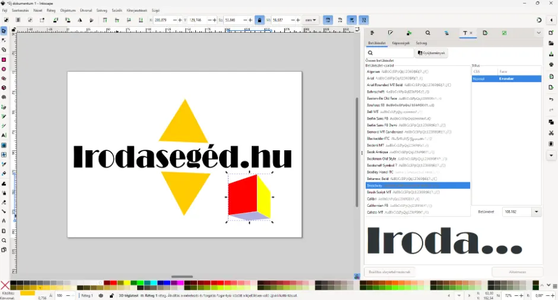Open the Layers and Objects panel tab
Screen dimensions: 558x300
[x=446, y=33]
